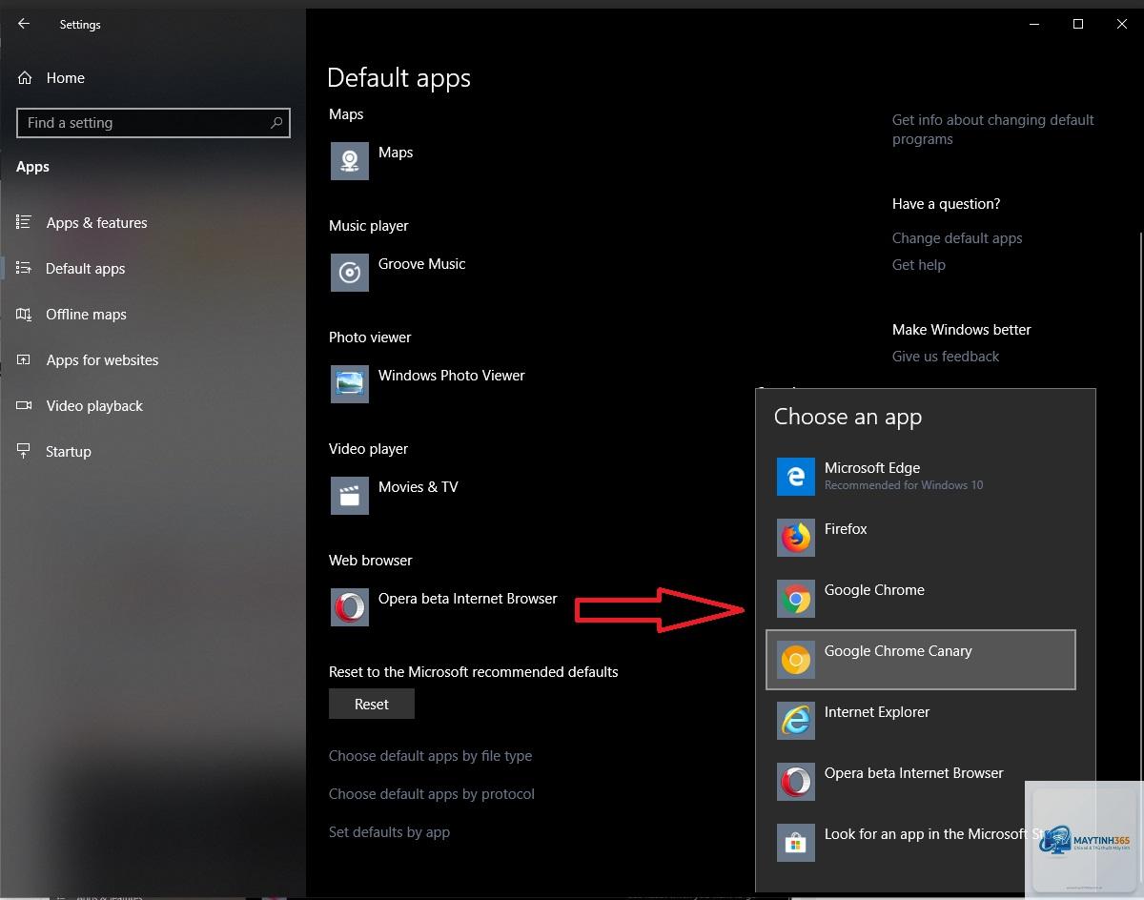Select the Google Chrome icon in chooser
The width and height of the screenshot is (1144, 900).
796,599
